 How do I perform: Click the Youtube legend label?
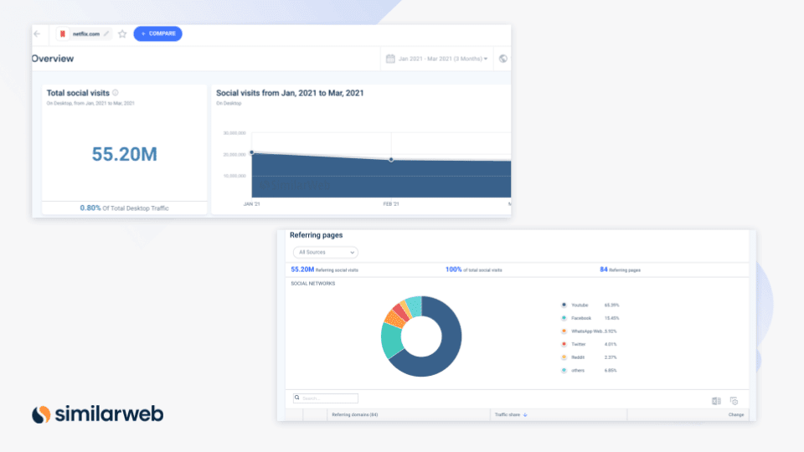pyautogui.click(x=580, y=305)
